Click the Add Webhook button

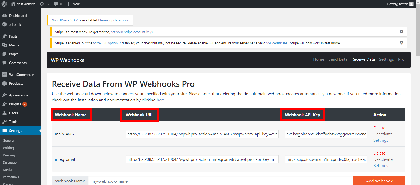click(x=379, y=181)
